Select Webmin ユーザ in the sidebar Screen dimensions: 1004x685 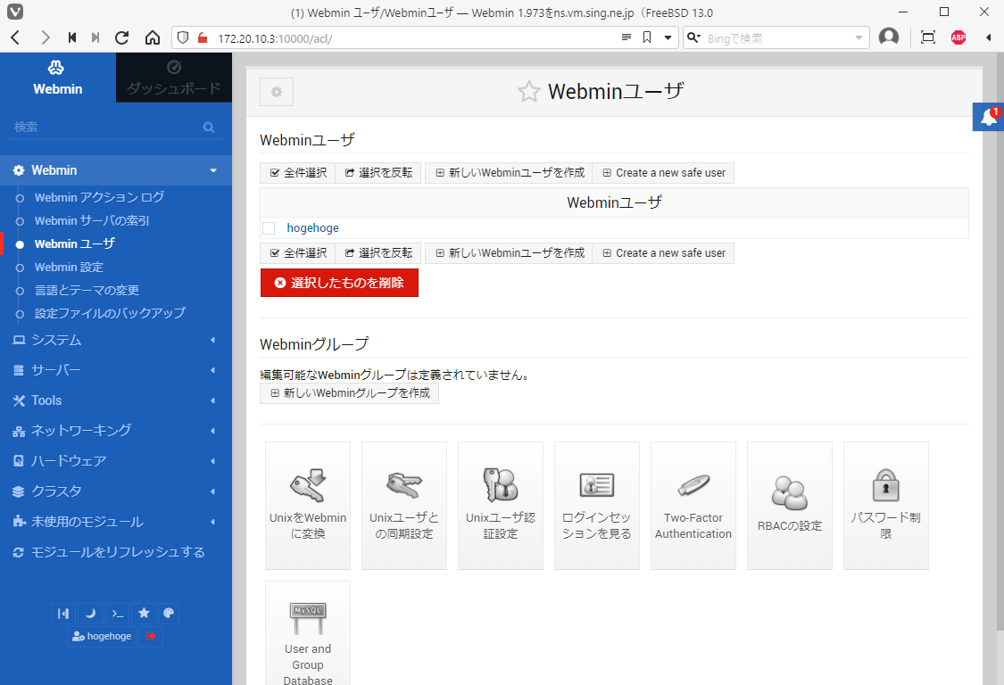click(74, 243)
